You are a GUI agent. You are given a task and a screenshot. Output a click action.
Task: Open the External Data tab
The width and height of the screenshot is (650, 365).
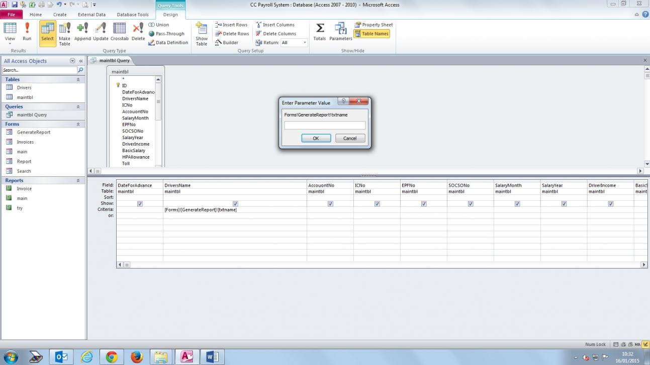tap(91, 15)
